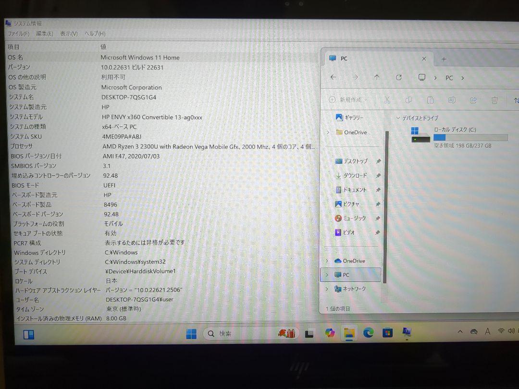This screenshot has height=389, width=519.
Task: Open ミュージック in Explorer sidebar
Action: 350,219
